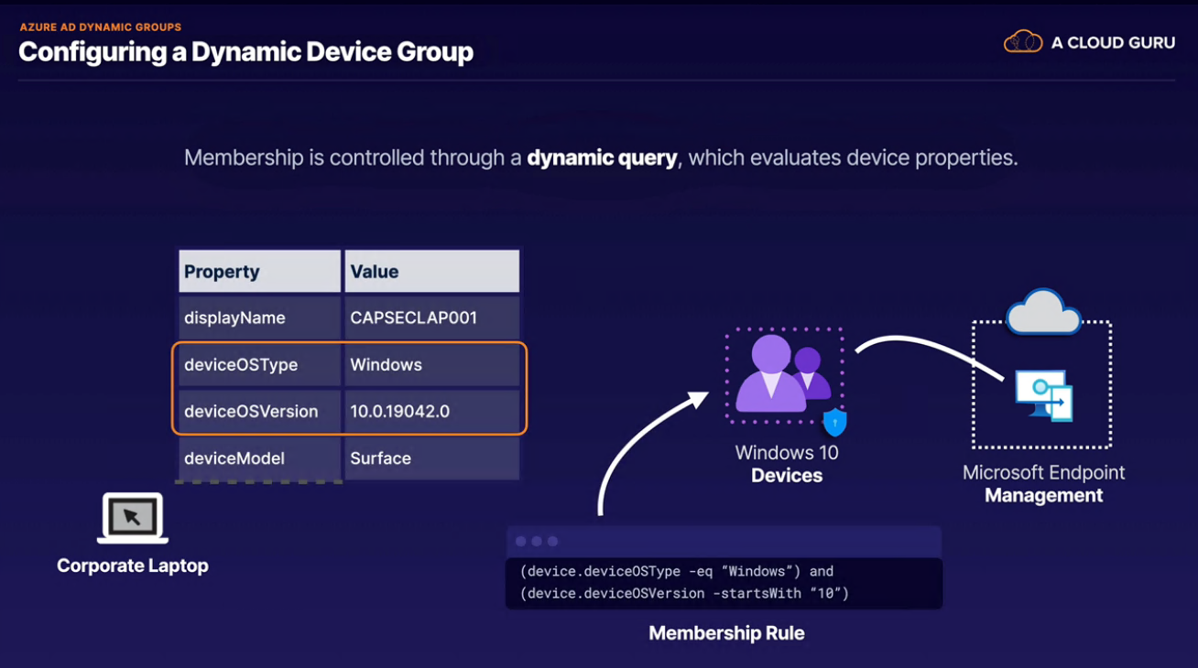Viewport: 1198px width, 668px height.
Task: Click the Value column header
Action: tap(431, 272)
